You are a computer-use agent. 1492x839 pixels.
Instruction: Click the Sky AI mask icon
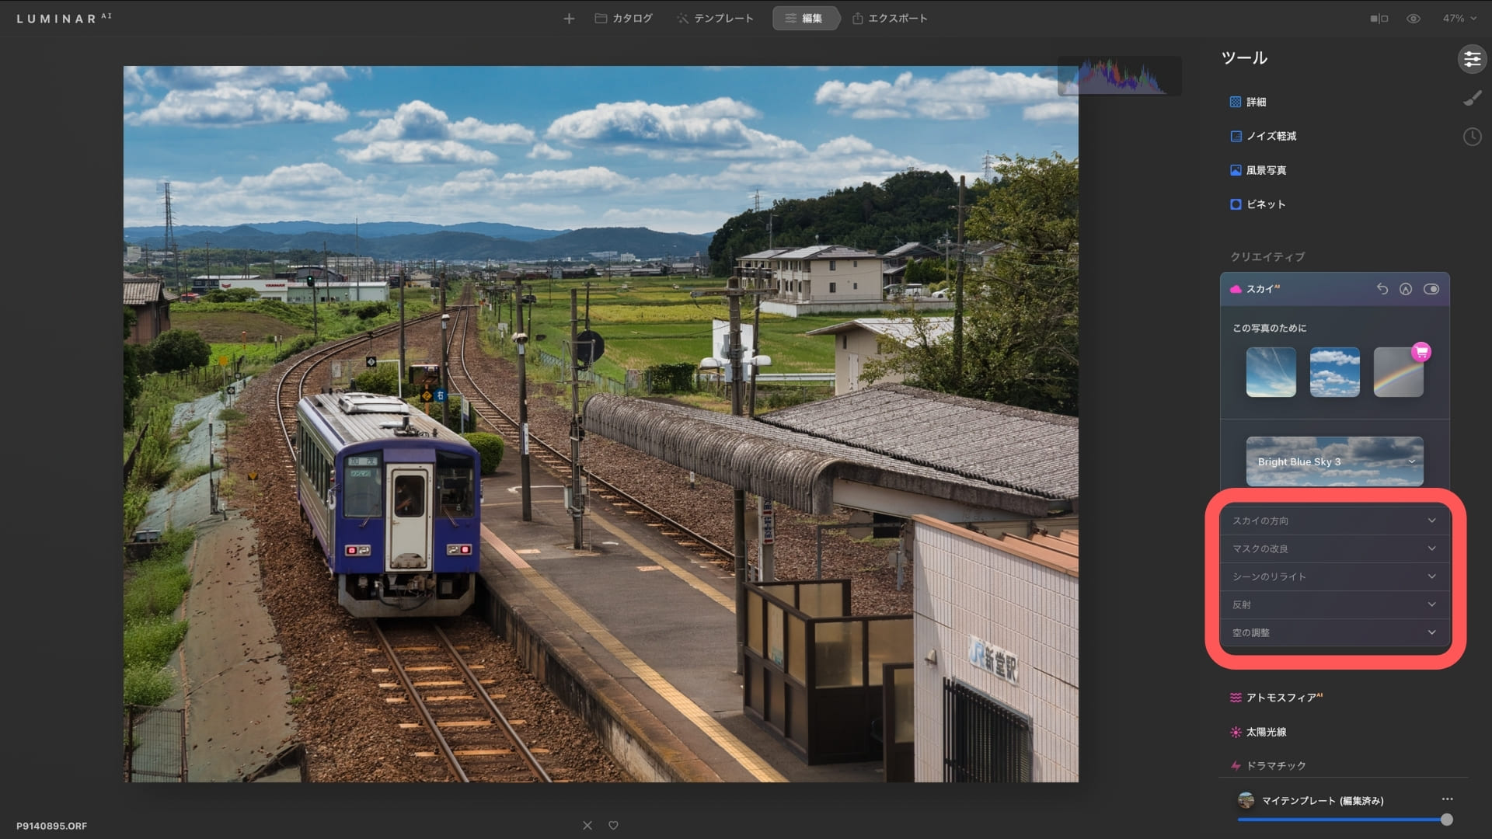[1406, 289]
